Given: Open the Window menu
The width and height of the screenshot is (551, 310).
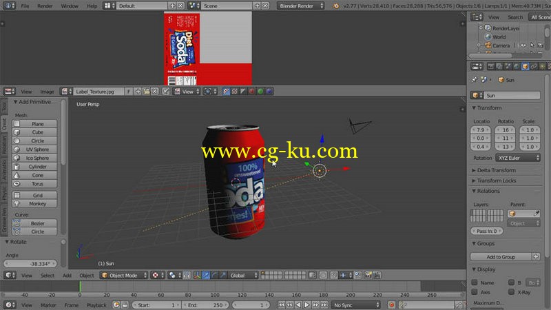Looking at the screenshot, I should 70,6.
